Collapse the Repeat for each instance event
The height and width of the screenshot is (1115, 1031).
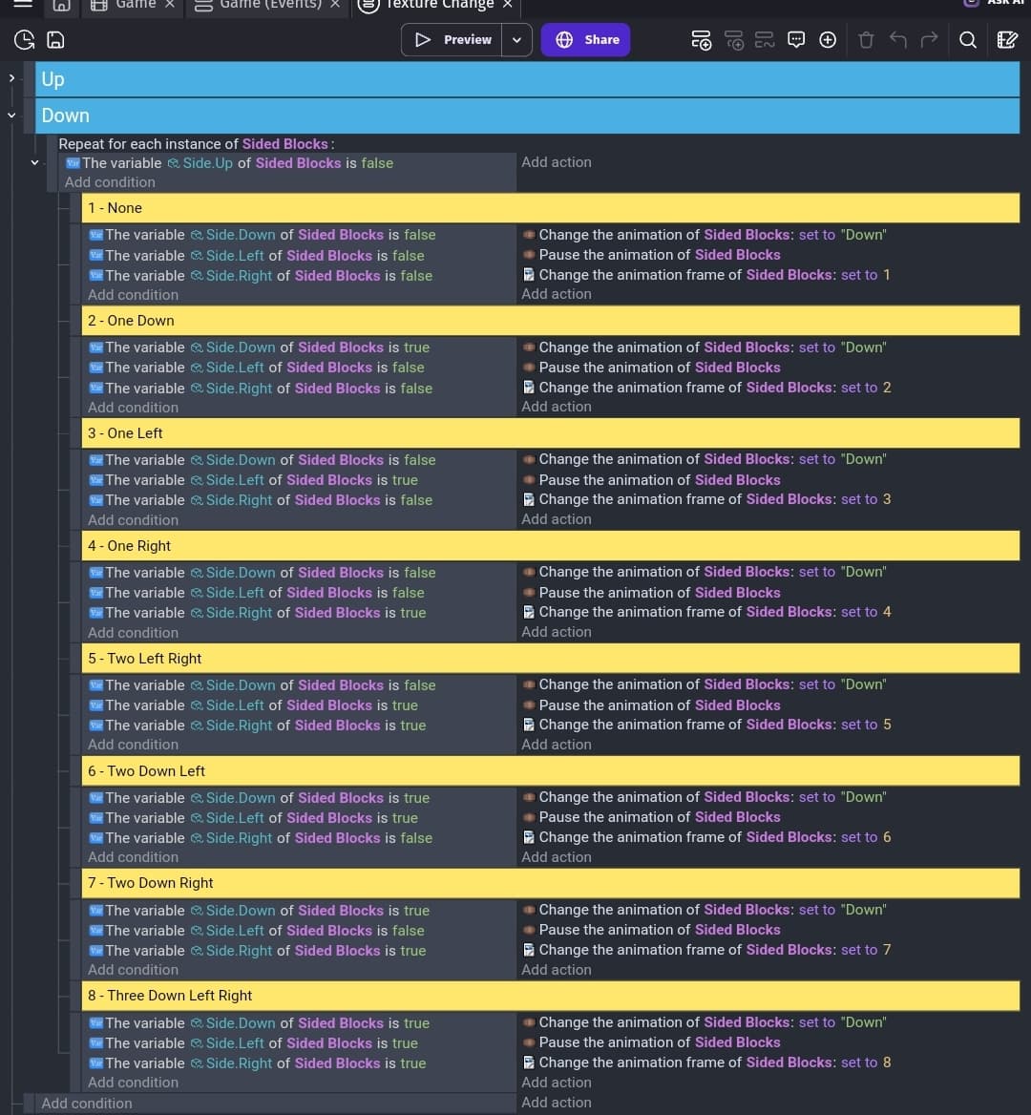[x=34, y=163]
